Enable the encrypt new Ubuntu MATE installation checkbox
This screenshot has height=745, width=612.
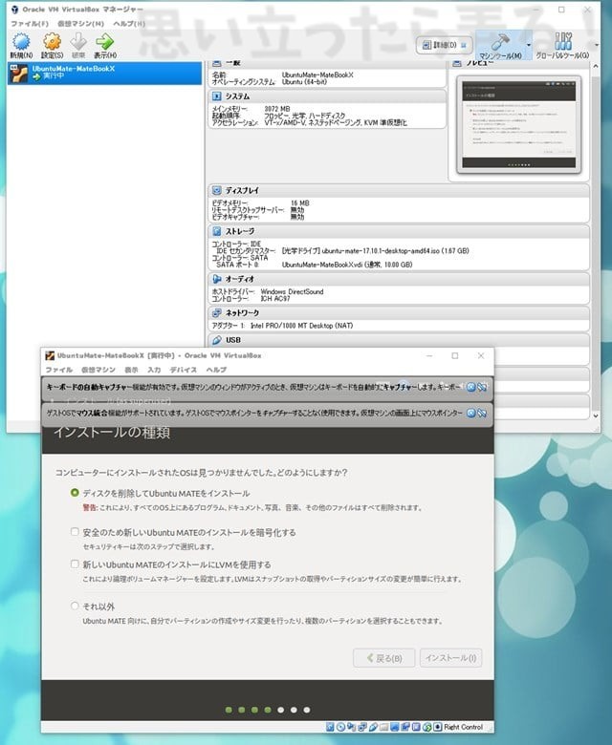coord(75,532)
